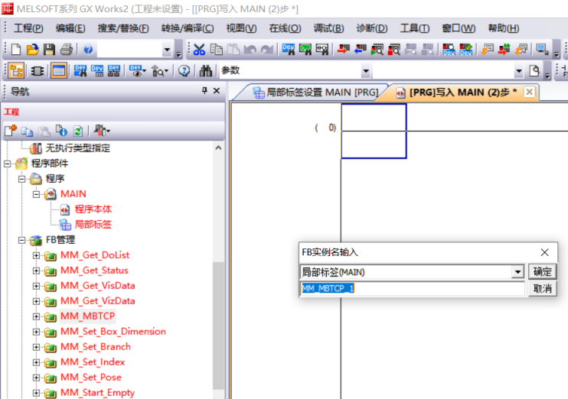Click the MM_MBTCP_1 instance name field

pyautogui.click(x=413, y=288)
